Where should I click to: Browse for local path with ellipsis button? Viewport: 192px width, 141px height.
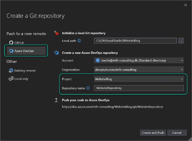181,41
